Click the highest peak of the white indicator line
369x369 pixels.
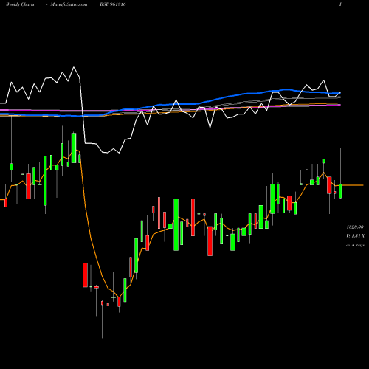74,67
